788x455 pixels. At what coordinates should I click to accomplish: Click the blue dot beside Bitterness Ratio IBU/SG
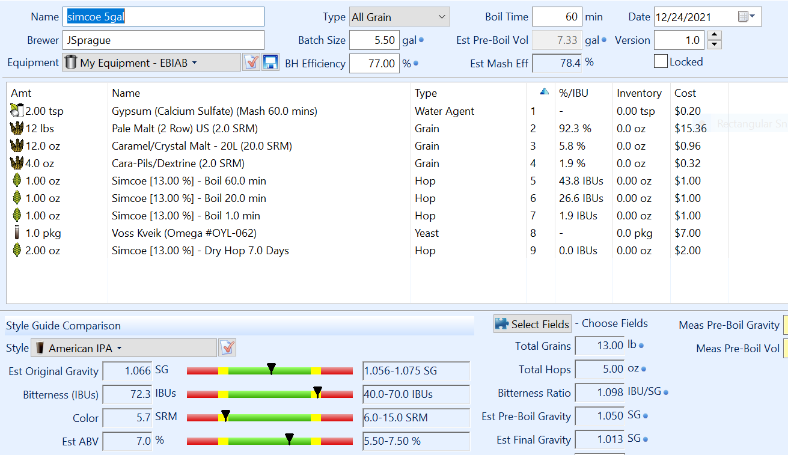pyautogui.click(x=666, y=392)
